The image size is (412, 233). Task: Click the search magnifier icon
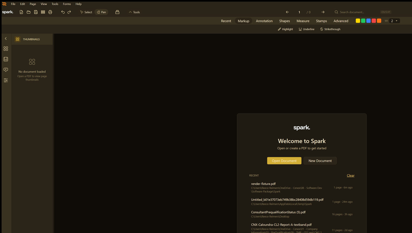click(x=336, y=12)
